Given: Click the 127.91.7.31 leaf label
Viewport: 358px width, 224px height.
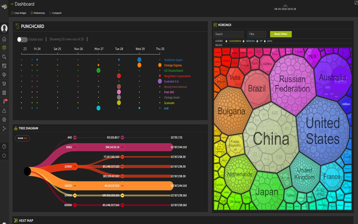Looking at the screenshot, I should coord(176,137).
